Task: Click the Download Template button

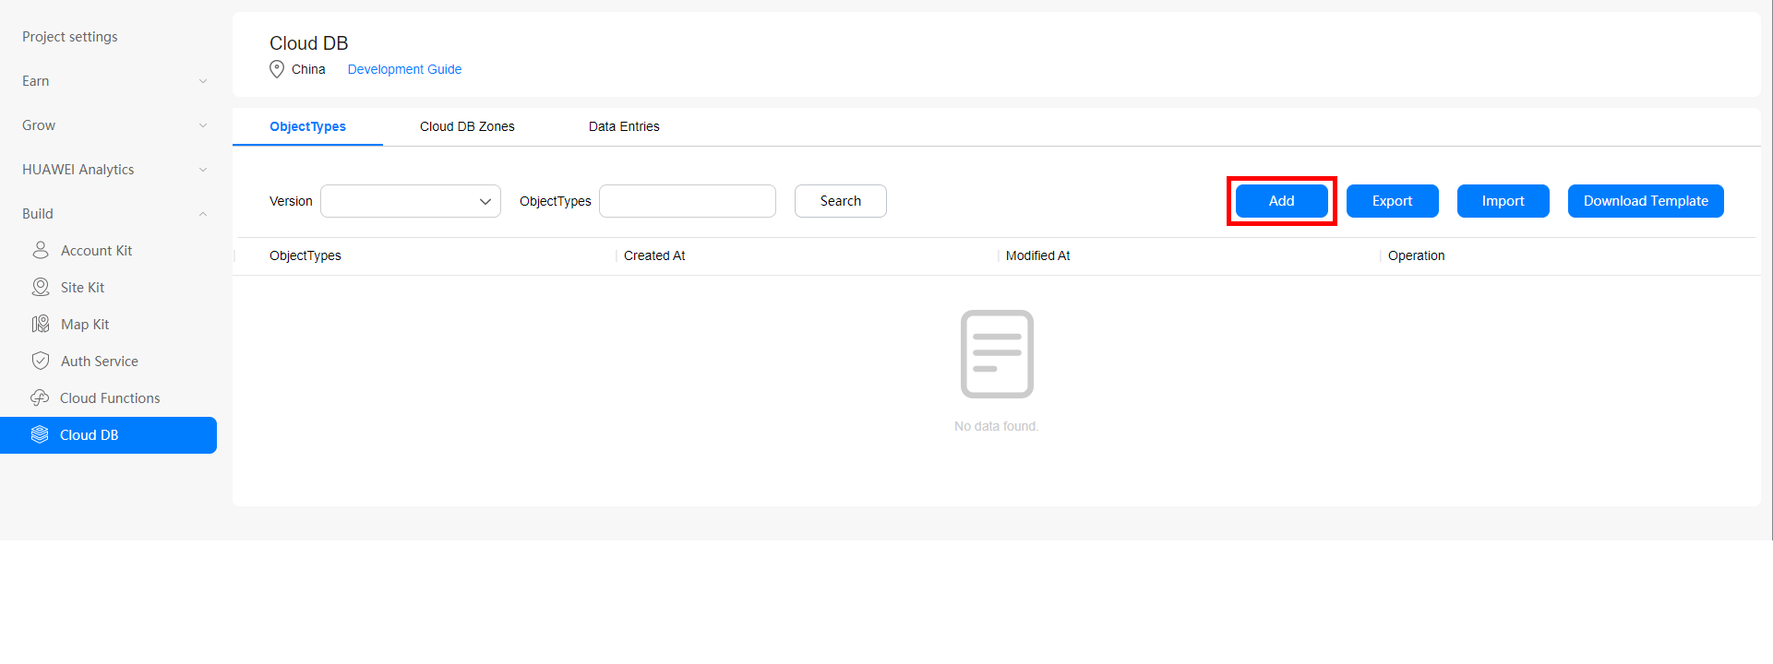Action: click(x=1646, y=201)
